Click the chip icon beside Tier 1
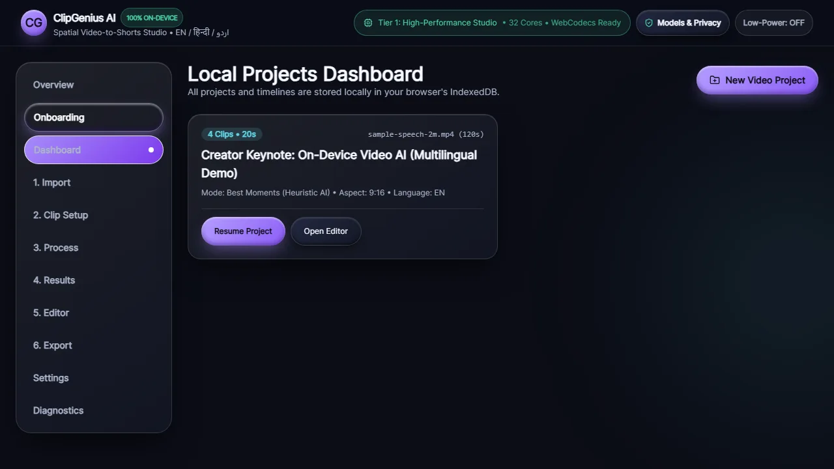Viewport: 834px width, 469px height. pos(368,23)
